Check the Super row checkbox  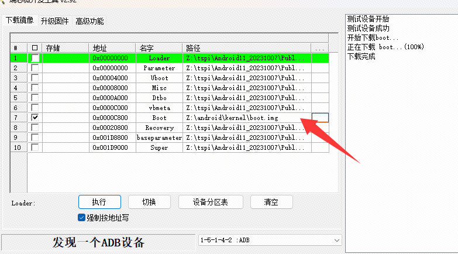pos(35,147)
